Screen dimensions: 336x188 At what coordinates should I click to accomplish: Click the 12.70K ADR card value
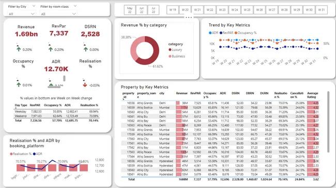pyautogui.click(x=56, y=69)
